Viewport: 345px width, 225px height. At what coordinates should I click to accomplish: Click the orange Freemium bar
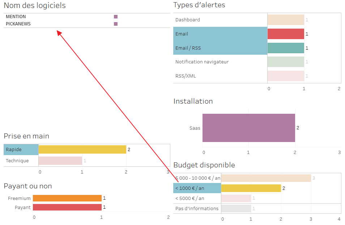click(67, 198)
